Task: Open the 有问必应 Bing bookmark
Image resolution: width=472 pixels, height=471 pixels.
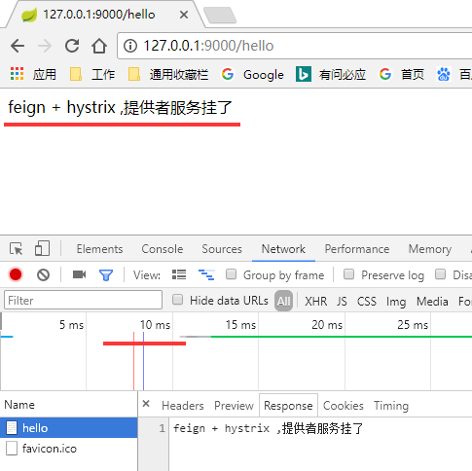Action: 331,74
